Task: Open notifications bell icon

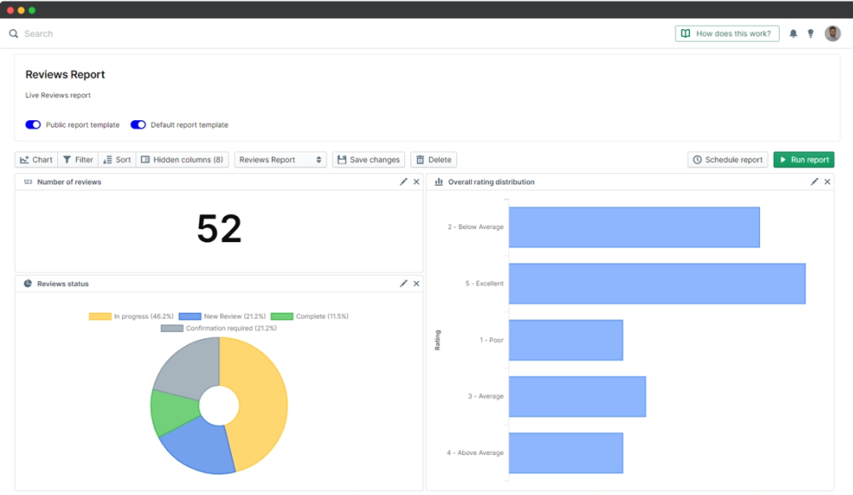Action: click(x=793, y=34)
